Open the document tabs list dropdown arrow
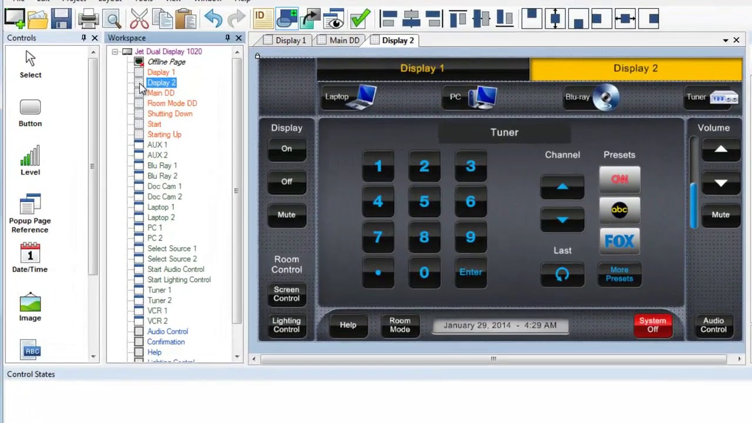Image resolution: width=752 pixels, height=423 pixels. click(x=726, y=41)
